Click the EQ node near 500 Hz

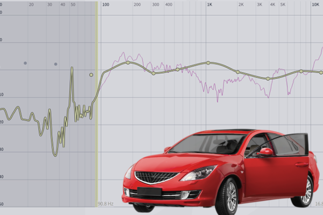coord(177,69)
